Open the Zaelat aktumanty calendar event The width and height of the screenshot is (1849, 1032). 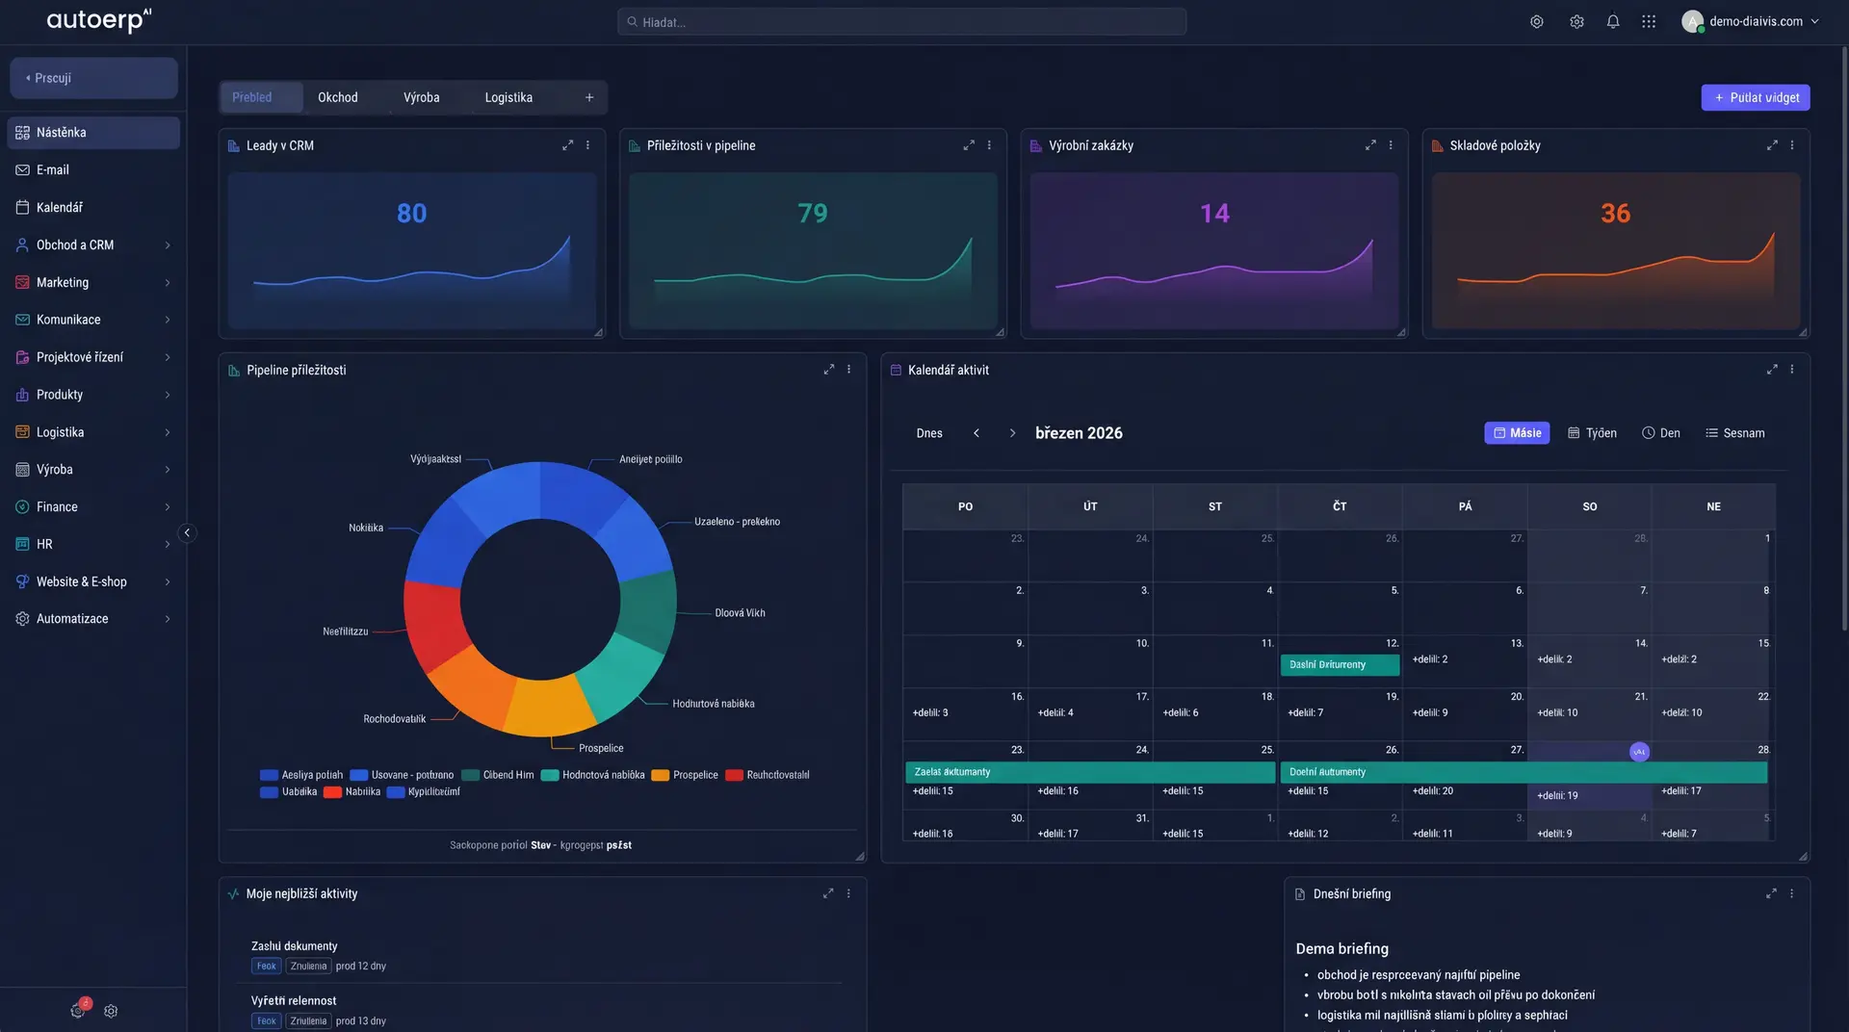(x=1090, y=772)
